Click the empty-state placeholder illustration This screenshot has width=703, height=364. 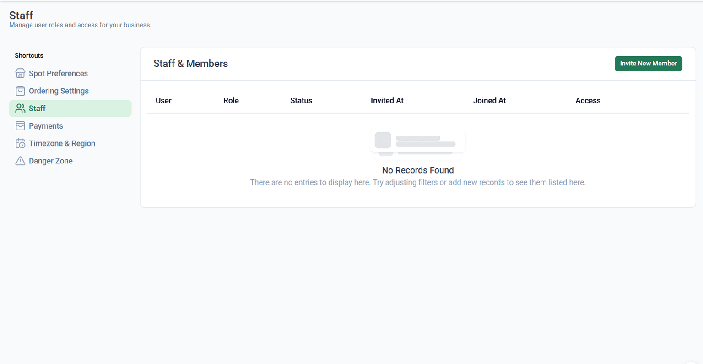click(417, 142)
